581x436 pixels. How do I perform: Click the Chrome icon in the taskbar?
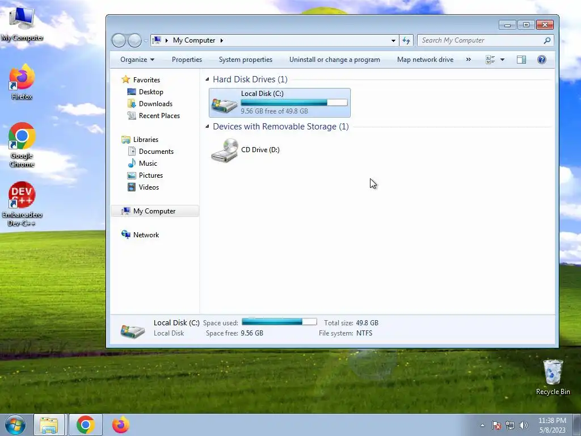(85, 425)
